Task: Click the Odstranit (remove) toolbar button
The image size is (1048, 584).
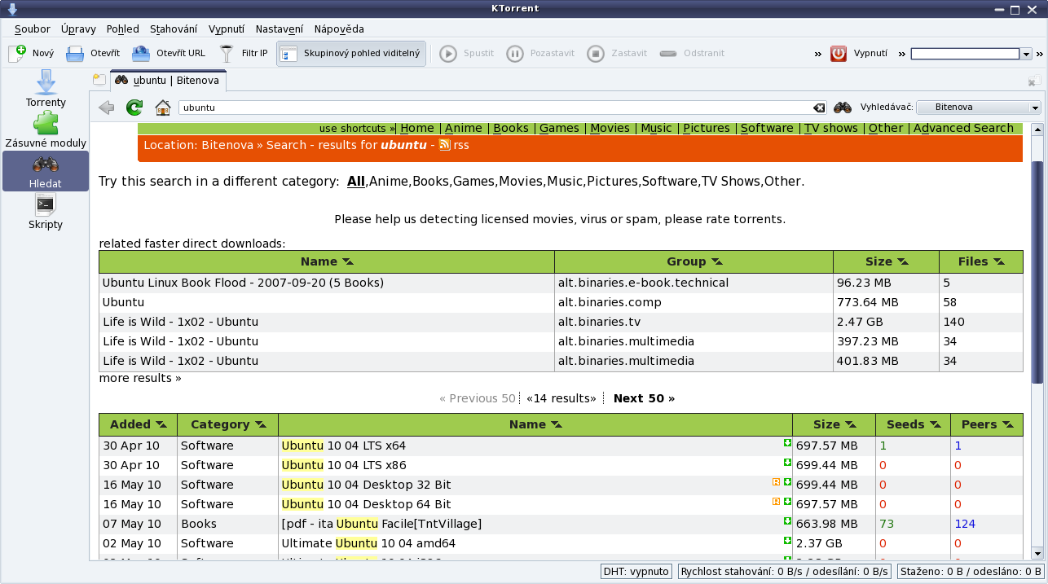Action: [x=692, y=54]
